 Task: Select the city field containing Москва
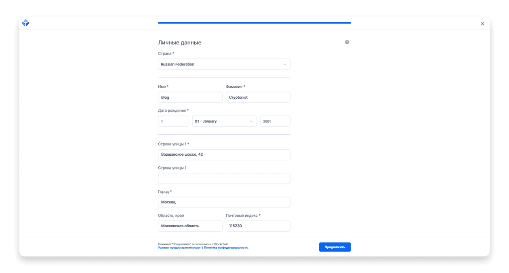[x=224, y=202]
